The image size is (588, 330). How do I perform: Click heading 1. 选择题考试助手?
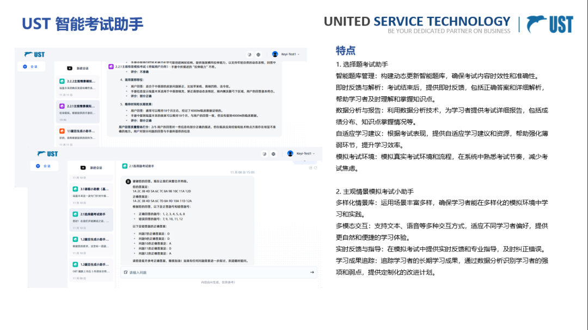click(362, 65)
